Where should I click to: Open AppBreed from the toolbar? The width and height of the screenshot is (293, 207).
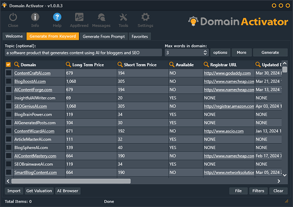pos(78,18)
